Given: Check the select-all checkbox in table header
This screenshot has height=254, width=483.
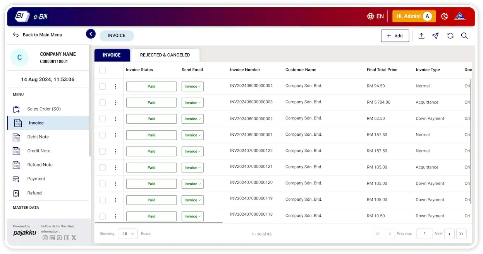Looking at the screenshot, I should point(103,70).
